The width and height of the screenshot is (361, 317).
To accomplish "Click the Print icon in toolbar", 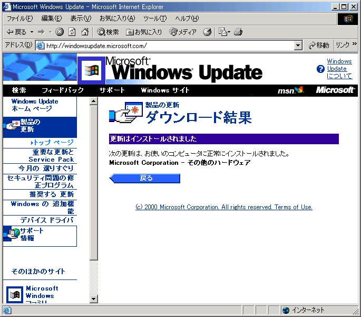I will (x=238, y=32).
